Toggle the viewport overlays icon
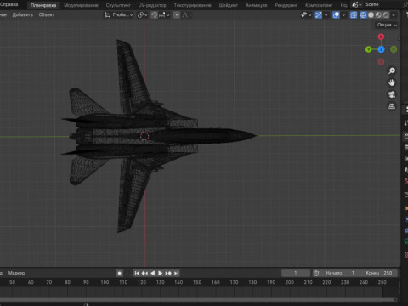 pyautogui.click(x=336, y=15)
